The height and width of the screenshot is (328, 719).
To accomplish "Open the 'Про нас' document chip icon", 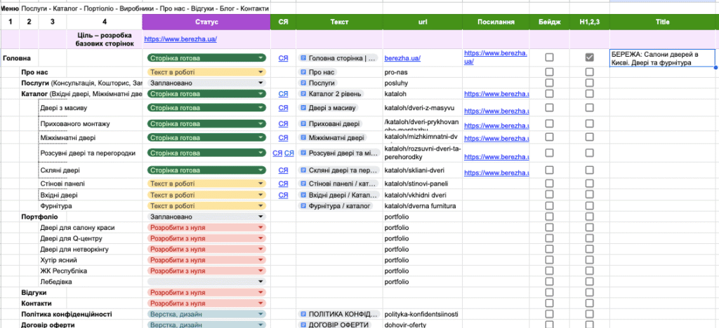I will coord(303,72).
